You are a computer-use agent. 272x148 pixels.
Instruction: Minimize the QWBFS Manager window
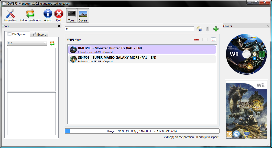(x=250, y=2)
